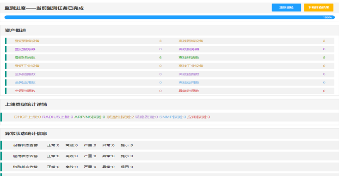Select the 离线服务器 label
Screen dimensions: 339x176
click(189, 49)
